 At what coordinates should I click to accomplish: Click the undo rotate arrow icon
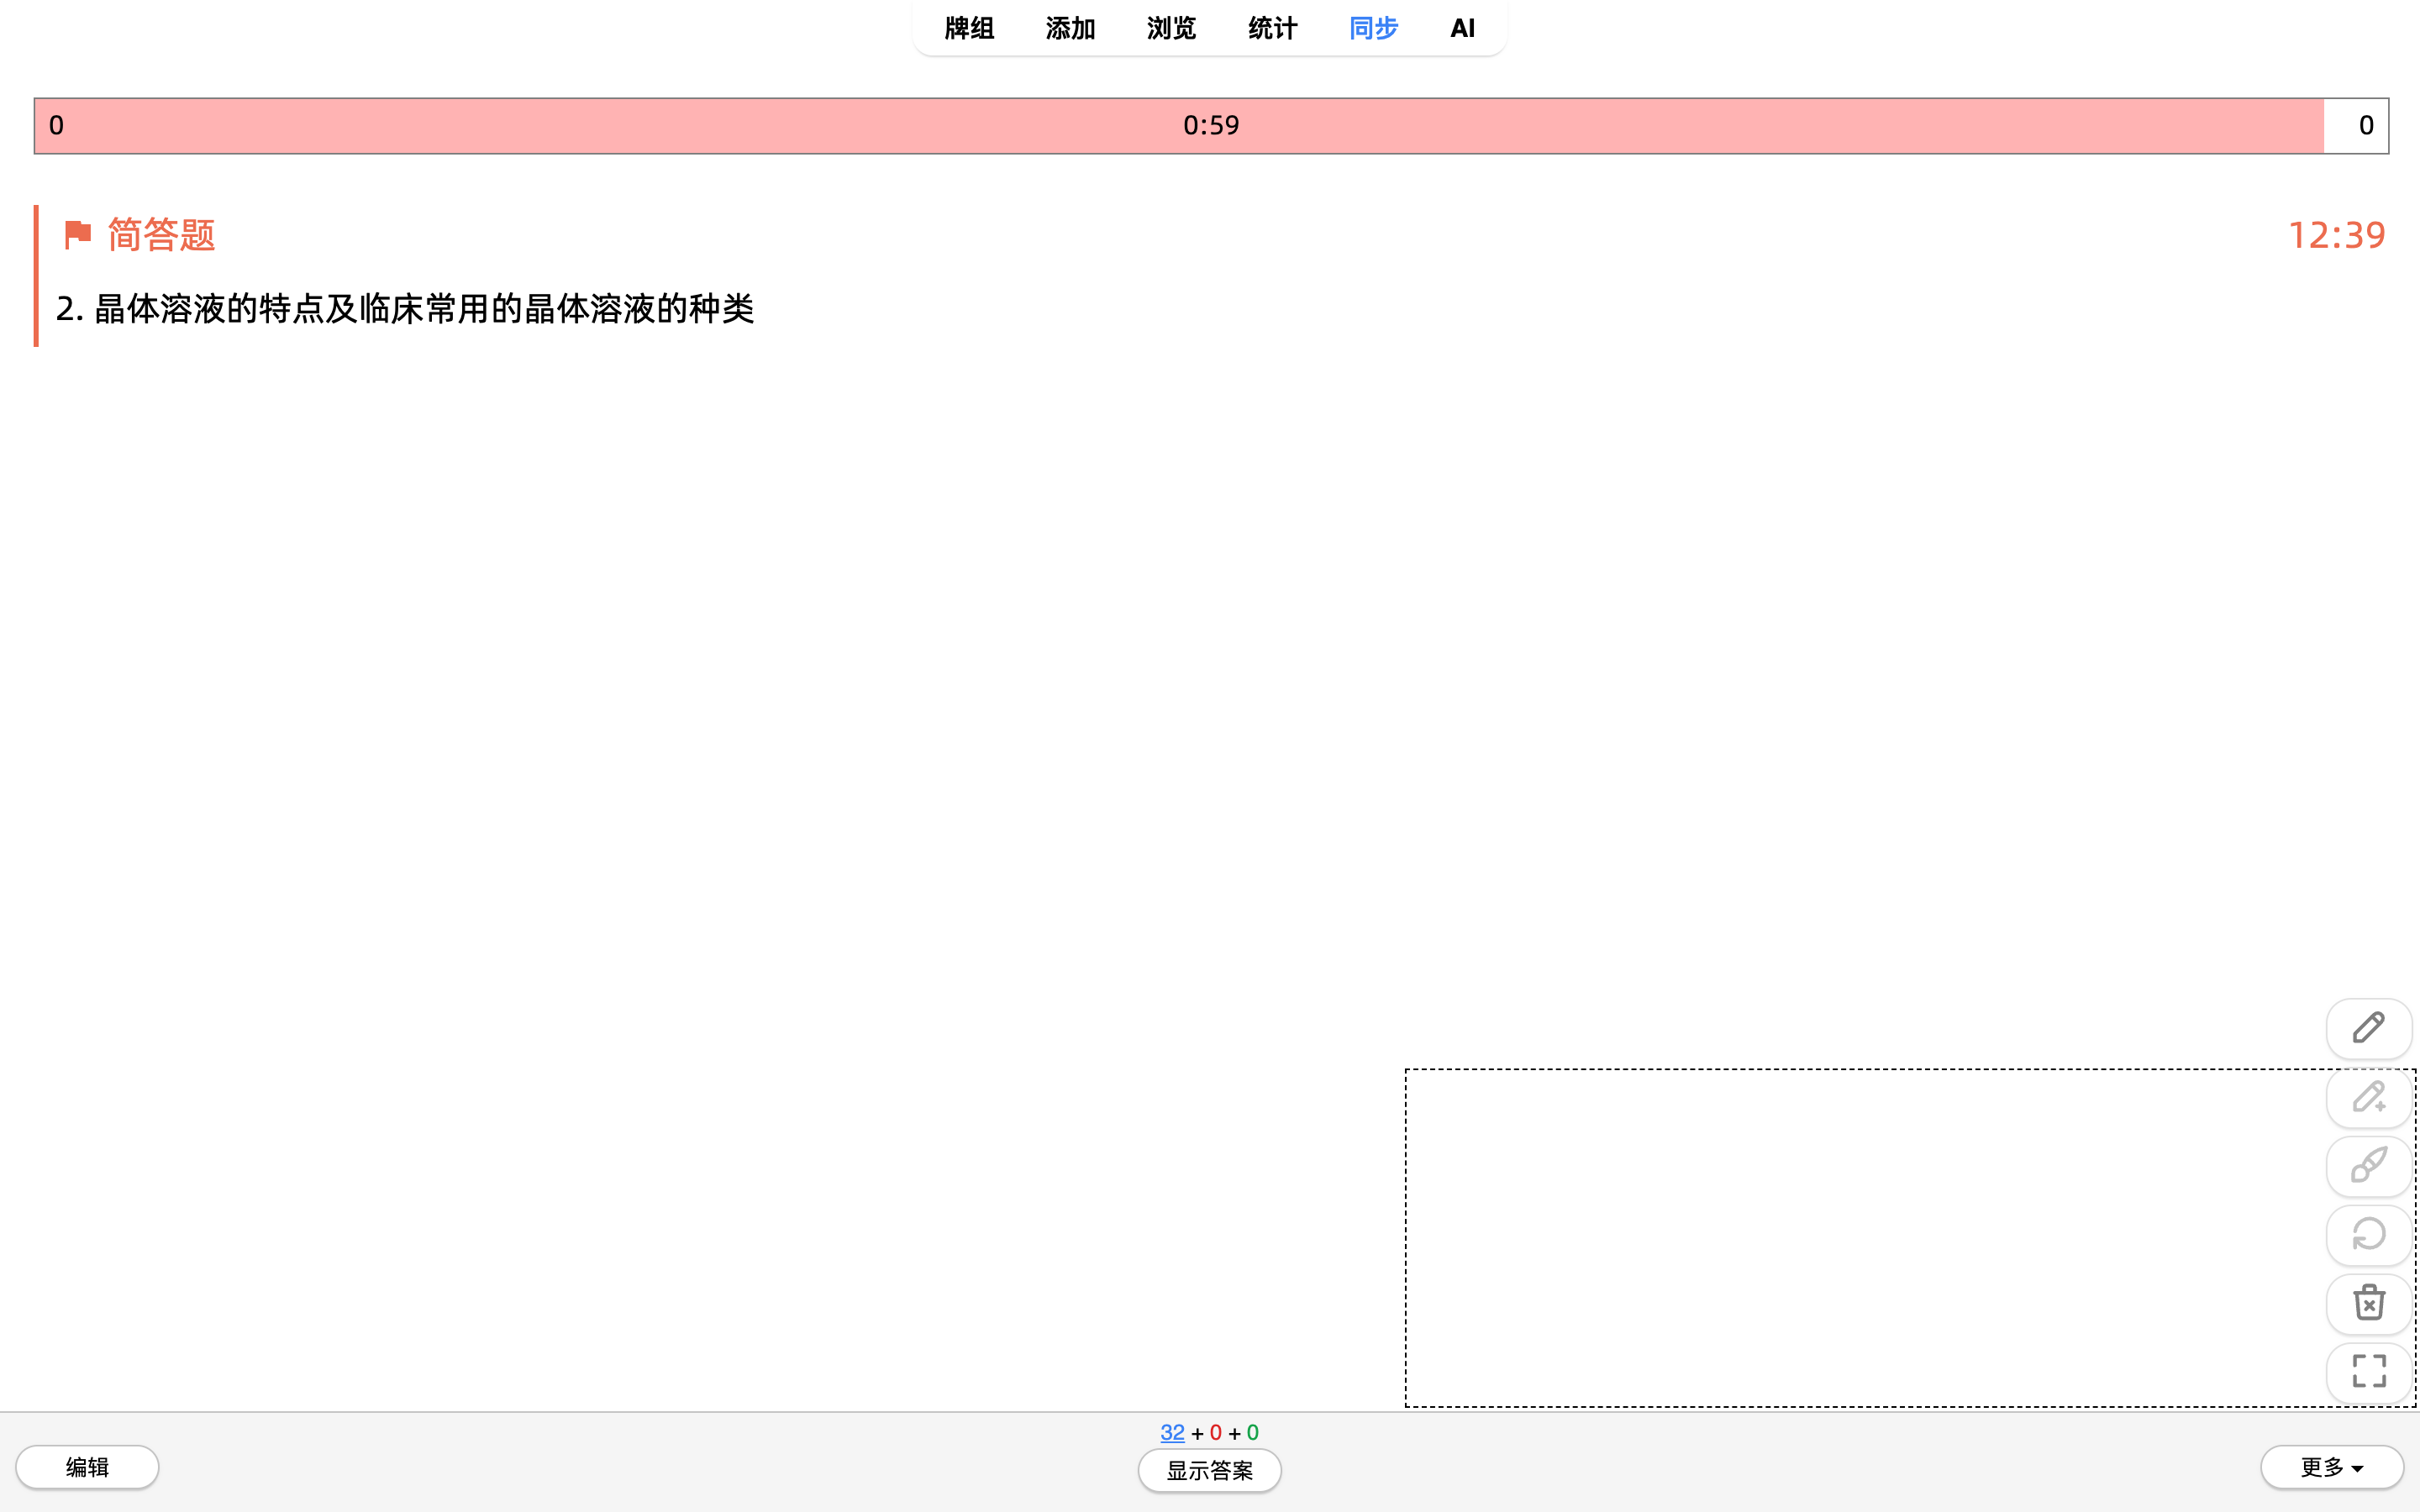(2368, 1235)
